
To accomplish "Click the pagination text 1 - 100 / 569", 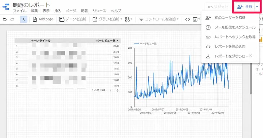I will coord(99,90).
